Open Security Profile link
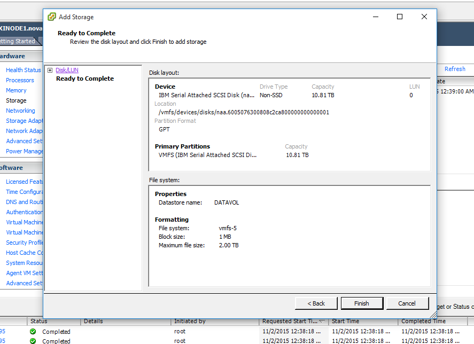Viewport: 474px width, 344px height. pos(24,243)
